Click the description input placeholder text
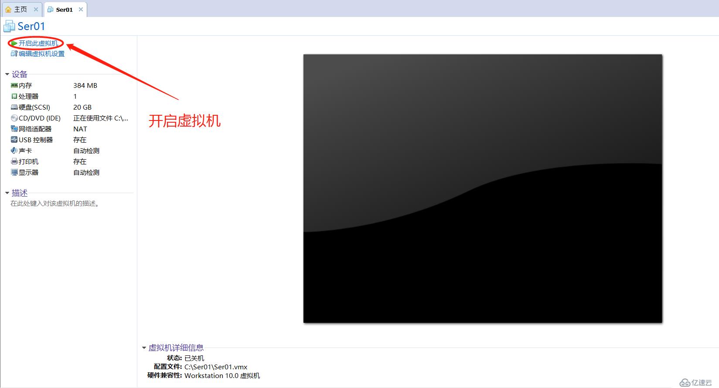 coord(55,204)
